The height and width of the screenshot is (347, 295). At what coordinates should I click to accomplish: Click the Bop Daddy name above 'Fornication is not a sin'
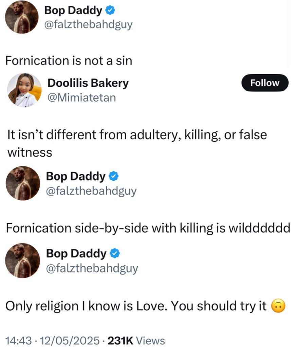point(73,11)
